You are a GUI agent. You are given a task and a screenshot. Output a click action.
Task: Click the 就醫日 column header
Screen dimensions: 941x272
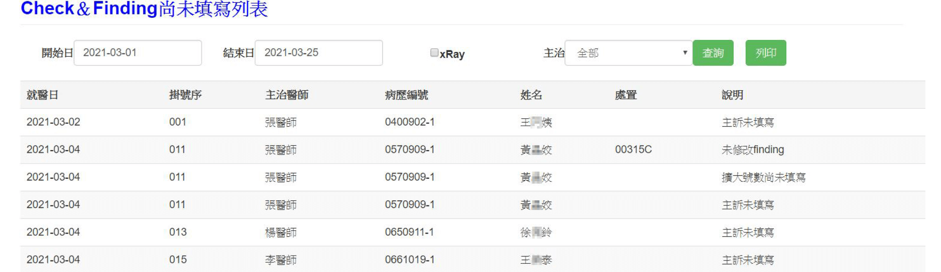(42, 95)
